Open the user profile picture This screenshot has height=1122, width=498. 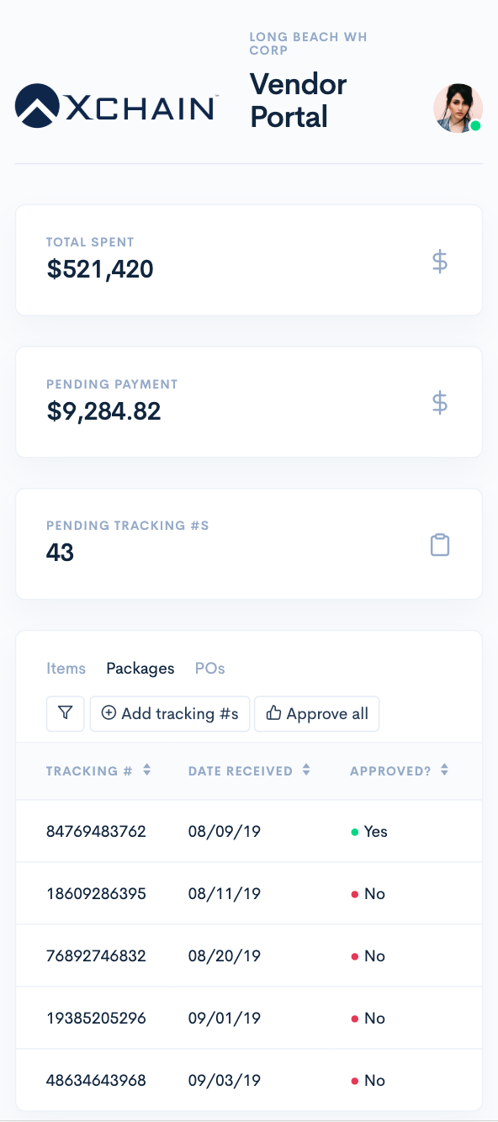click(x=458, y=108)
